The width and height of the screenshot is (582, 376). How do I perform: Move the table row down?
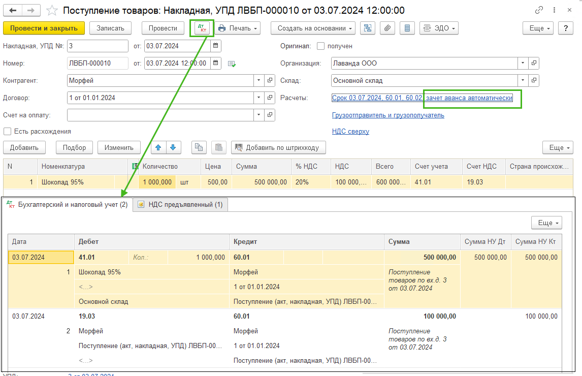pos(173,147)
